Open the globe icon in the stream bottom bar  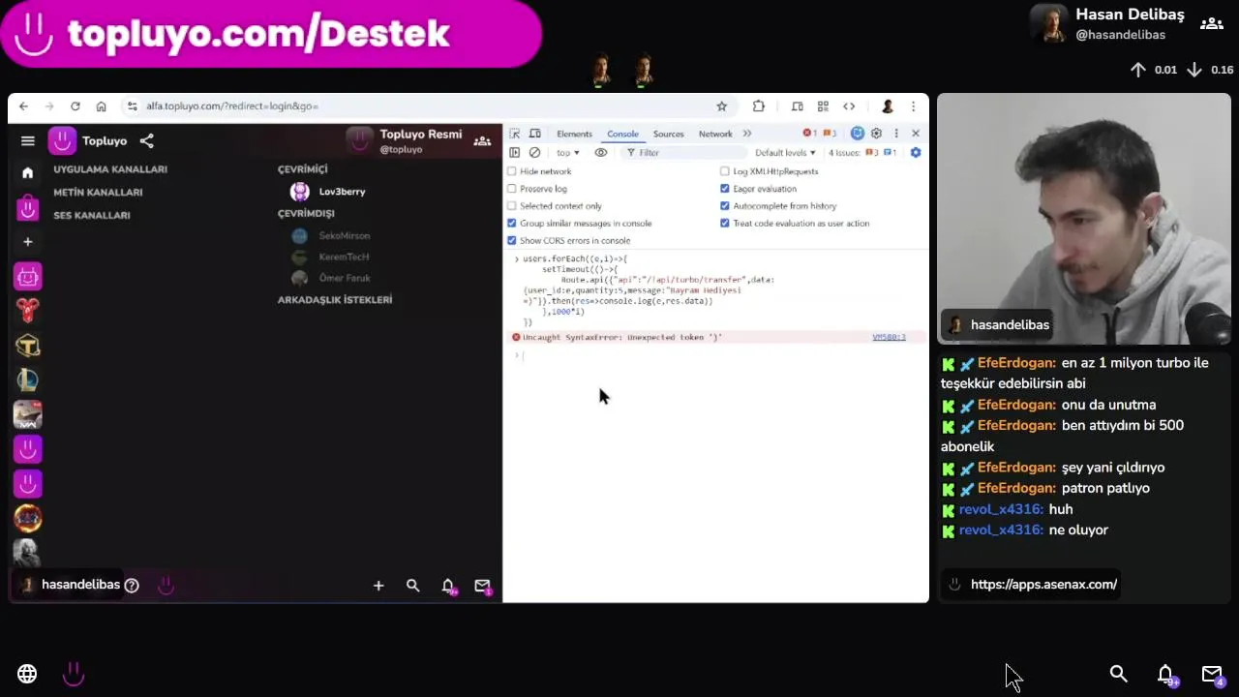[27, 674]
